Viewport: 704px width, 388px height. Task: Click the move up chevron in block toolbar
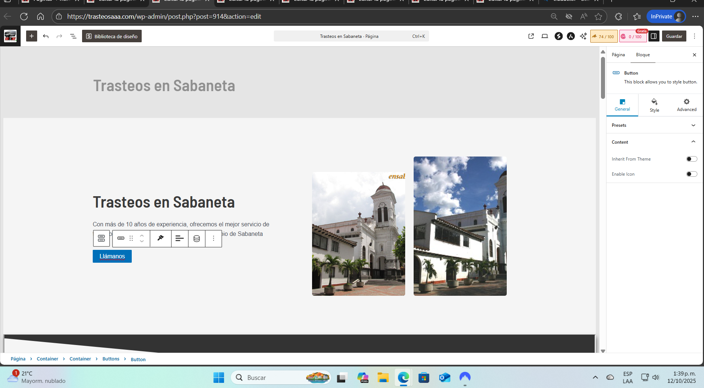(142, 236)
